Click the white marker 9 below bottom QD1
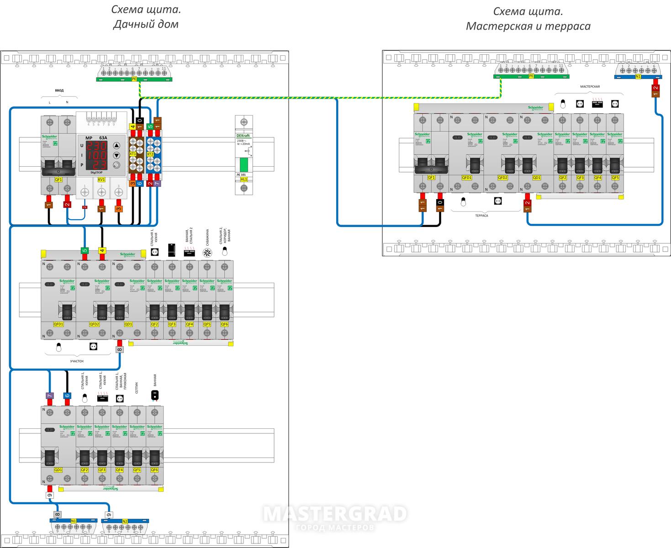Viewport: 671px width, 548px height. pyautogui.click(x=49, y=495)
